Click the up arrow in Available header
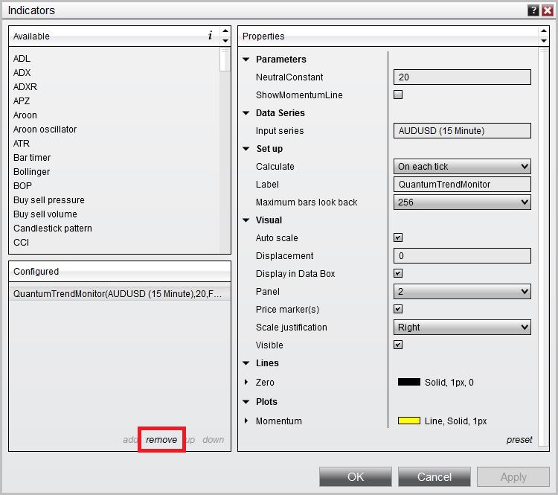This screenshot has width=558, height=495. point(225,31)
